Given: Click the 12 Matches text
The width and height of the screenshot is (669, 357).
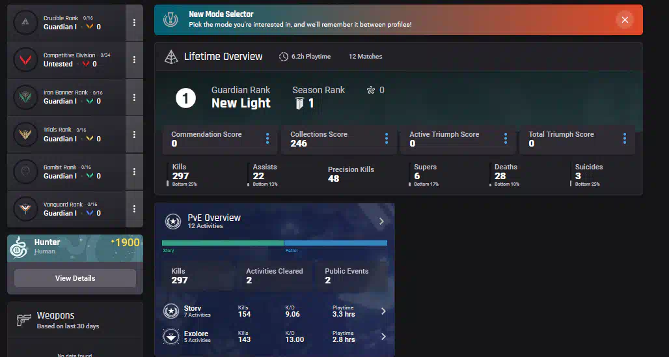Looking at the screenshot, I should (365, 57).
